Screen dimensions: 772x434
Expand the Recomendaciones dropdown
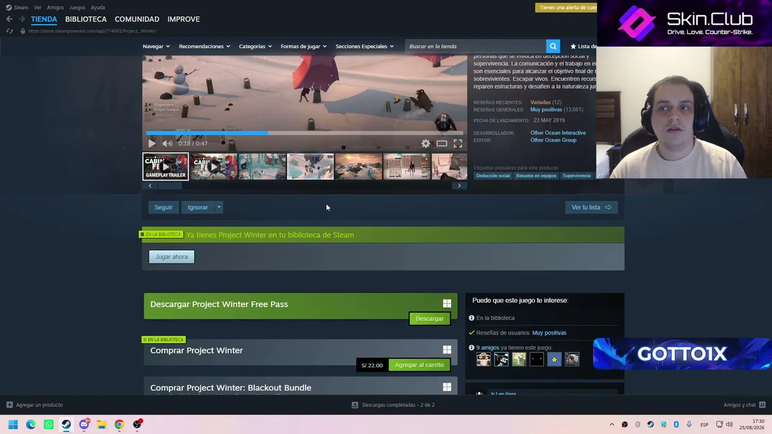(x=204, y=46)
